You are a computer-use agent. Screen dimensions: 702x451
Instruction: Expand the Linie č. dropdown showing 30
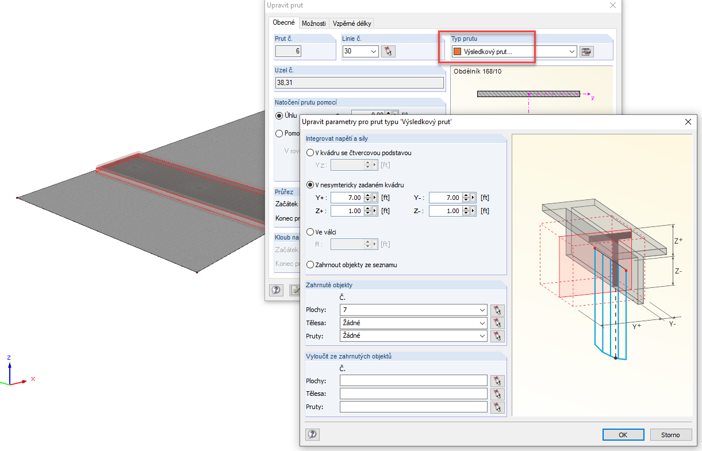(x=374, y=52)
